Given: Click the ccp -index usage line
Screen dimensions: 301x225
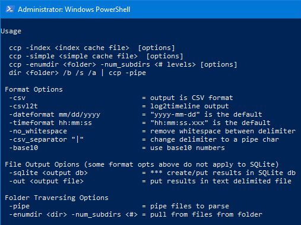Looking at the screenshot, I should [x=92, y=48].
